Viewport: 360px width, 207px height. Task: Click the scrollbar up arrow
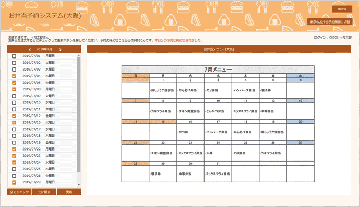tap(79, 55)
